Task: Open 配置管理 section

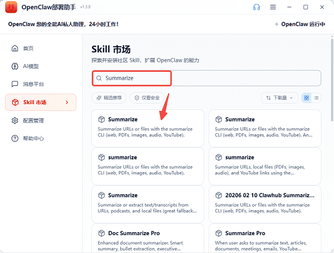Action: click(41, 120)
